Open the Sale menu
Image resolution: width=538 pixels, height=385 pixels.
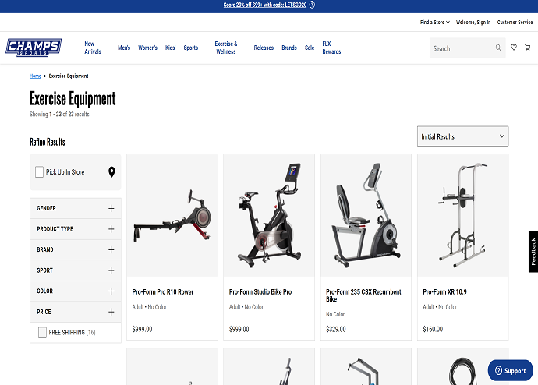click(310, 48)
